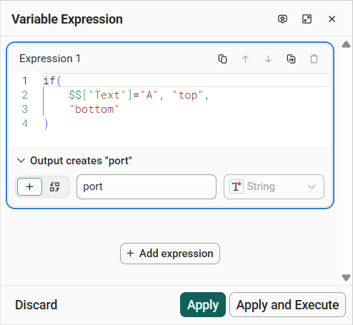Screen dimensions: 353x325
Task: Click the "top" string in line 2
Action: (x=188, y=95)
